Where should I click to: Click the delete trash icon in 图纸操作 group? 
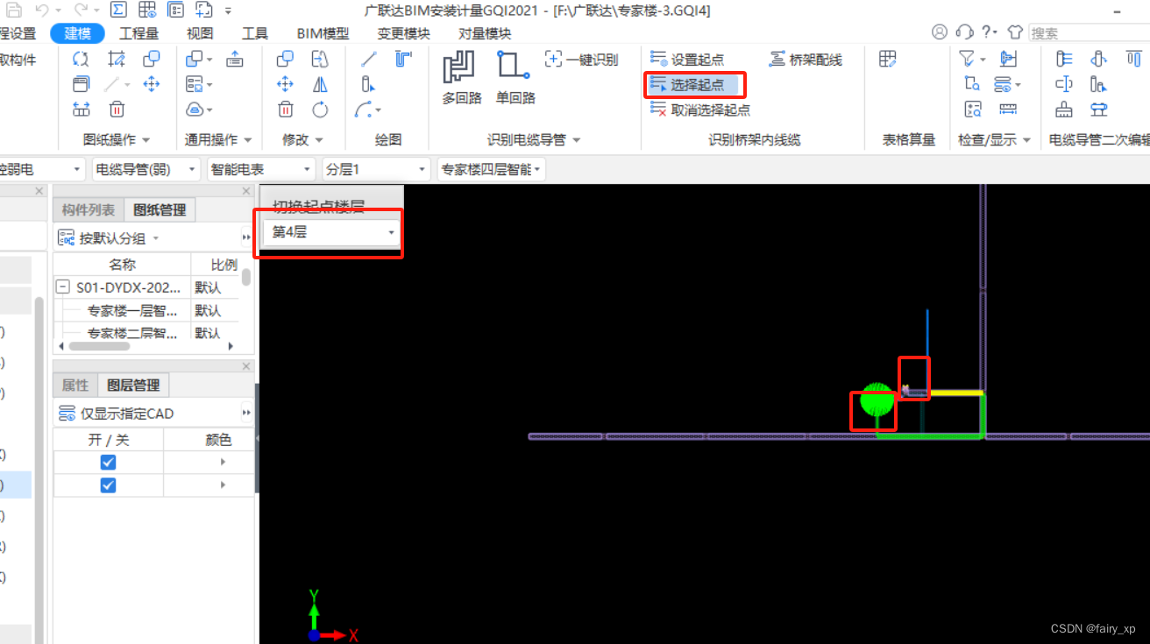coord(117,110)
